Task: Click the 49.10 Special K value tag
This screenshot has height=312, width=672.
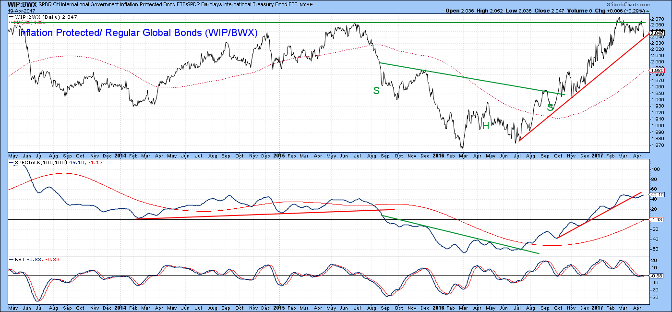Action: click(656, 194)
